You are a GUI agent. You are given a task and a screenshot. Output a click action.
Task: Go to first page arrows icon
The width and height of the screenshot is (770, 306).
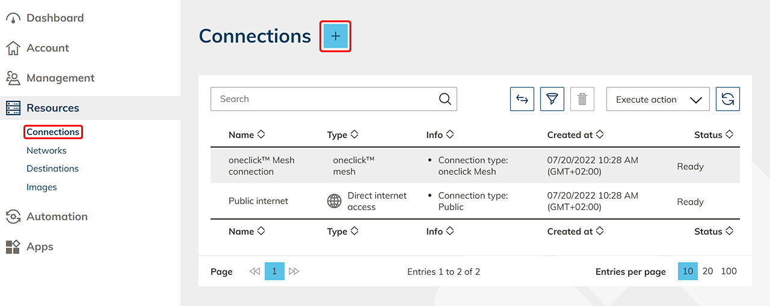(x=254, y=272)
